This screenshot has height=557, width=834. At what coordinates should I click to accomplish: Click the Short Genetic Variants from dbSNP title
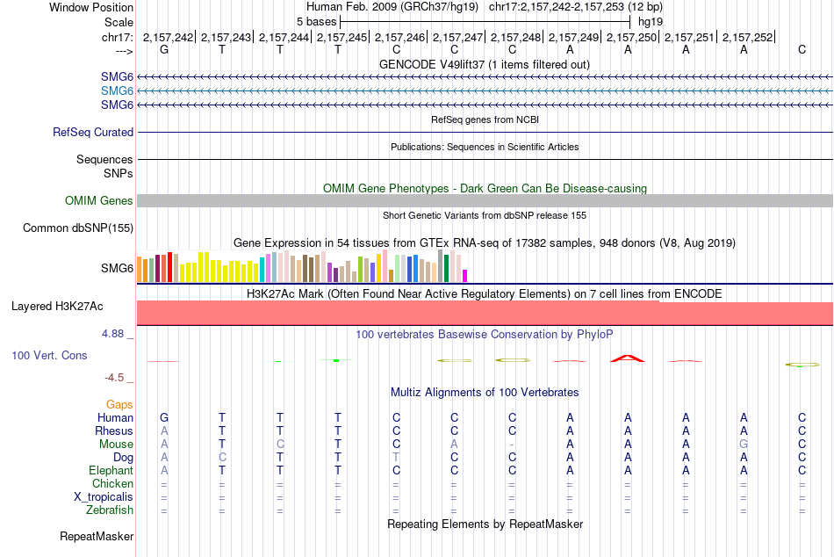tap(485, 215)
